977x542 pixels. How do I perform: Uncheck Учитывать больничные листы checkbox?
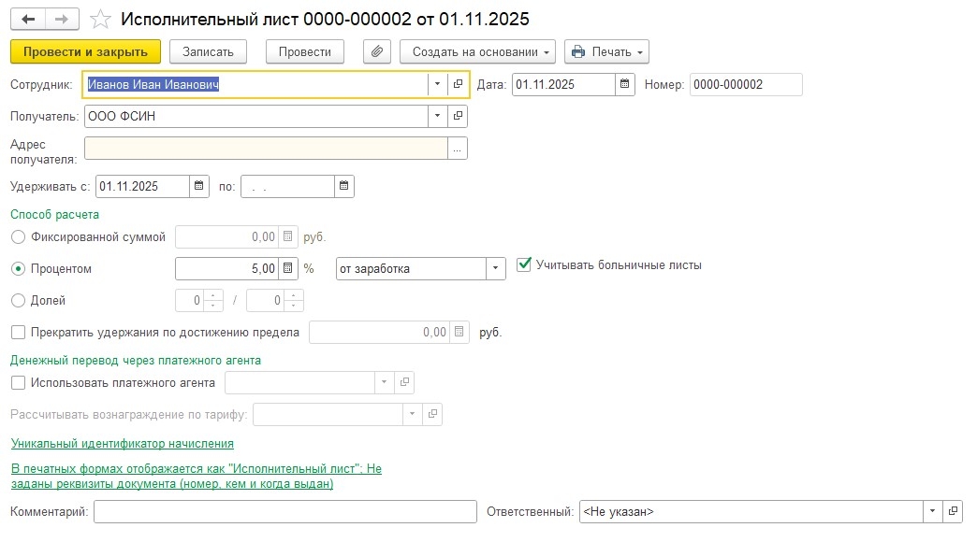524,265
